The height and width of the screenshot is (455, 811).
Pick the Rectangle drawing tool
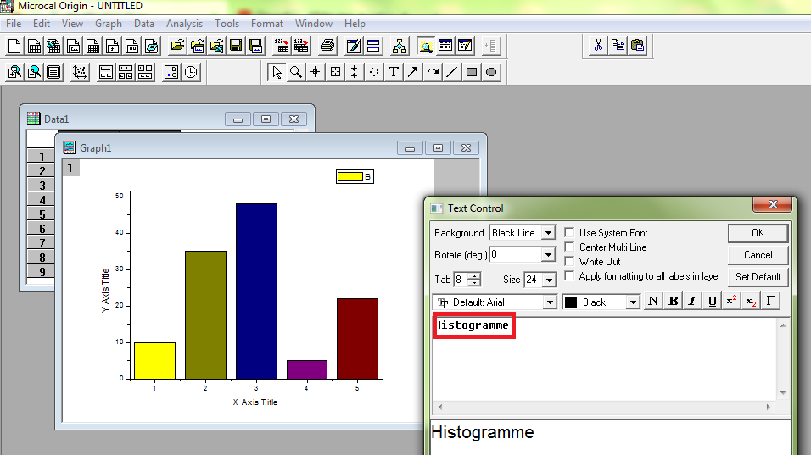tap(472, 72)
